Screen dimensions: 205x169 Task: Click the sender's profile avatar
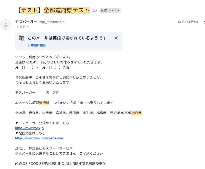(x=6, y=24)
